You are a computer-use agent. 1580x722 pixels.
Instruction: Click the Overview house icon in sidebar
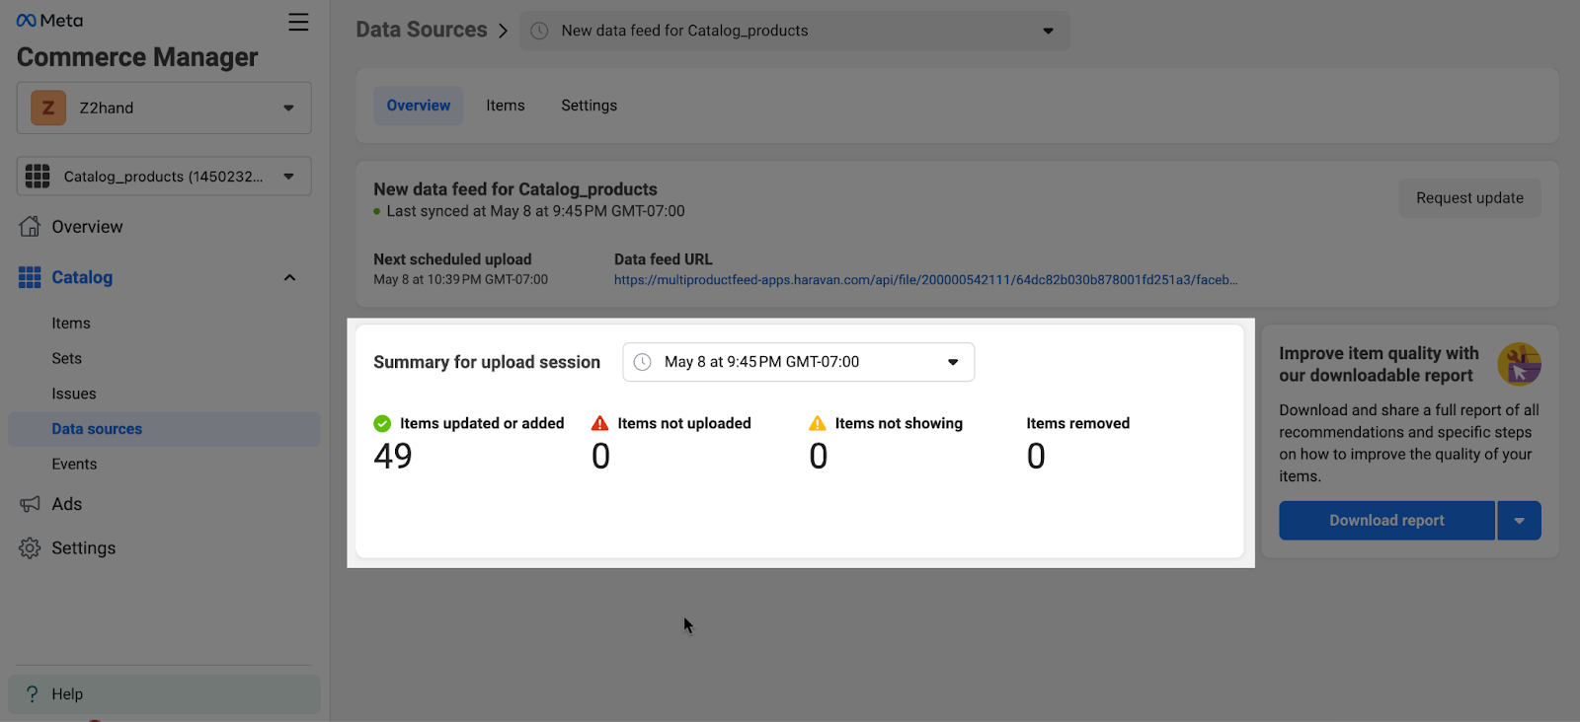30,227
